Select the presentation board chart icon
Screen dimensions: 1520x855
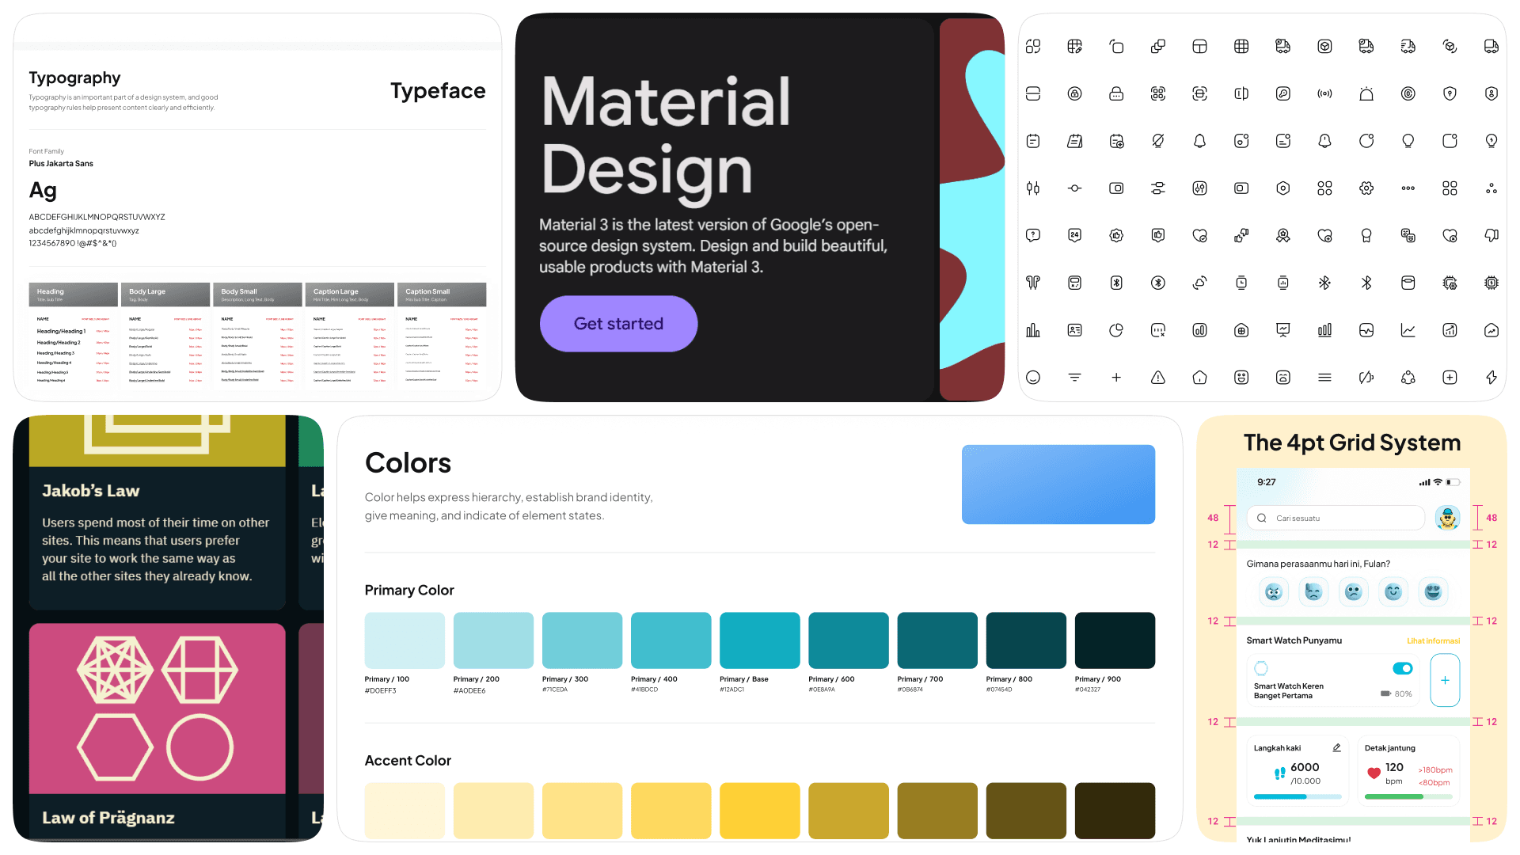coord(1283,330)
